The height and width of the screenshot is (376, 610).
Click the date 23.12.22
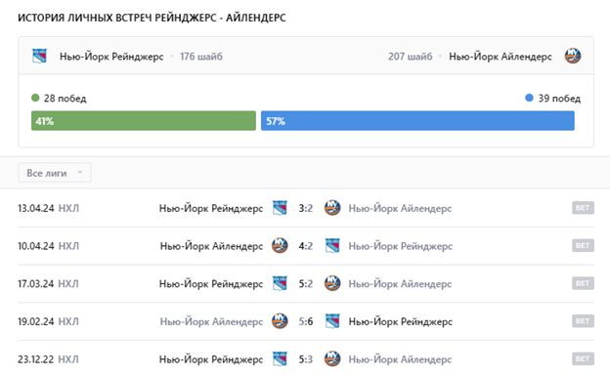pyautogui.click(x=36, y=359)
